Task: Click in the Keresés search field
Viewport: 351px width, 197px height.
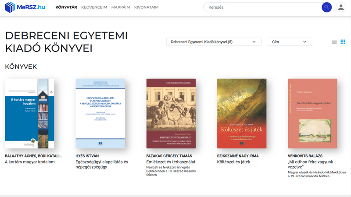Action: [261, 7]
